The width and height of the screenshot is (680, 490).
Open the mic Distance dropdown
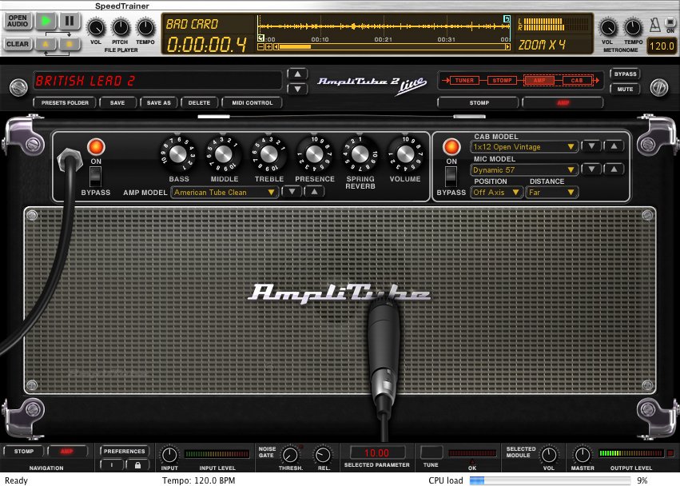click(551, 193)
